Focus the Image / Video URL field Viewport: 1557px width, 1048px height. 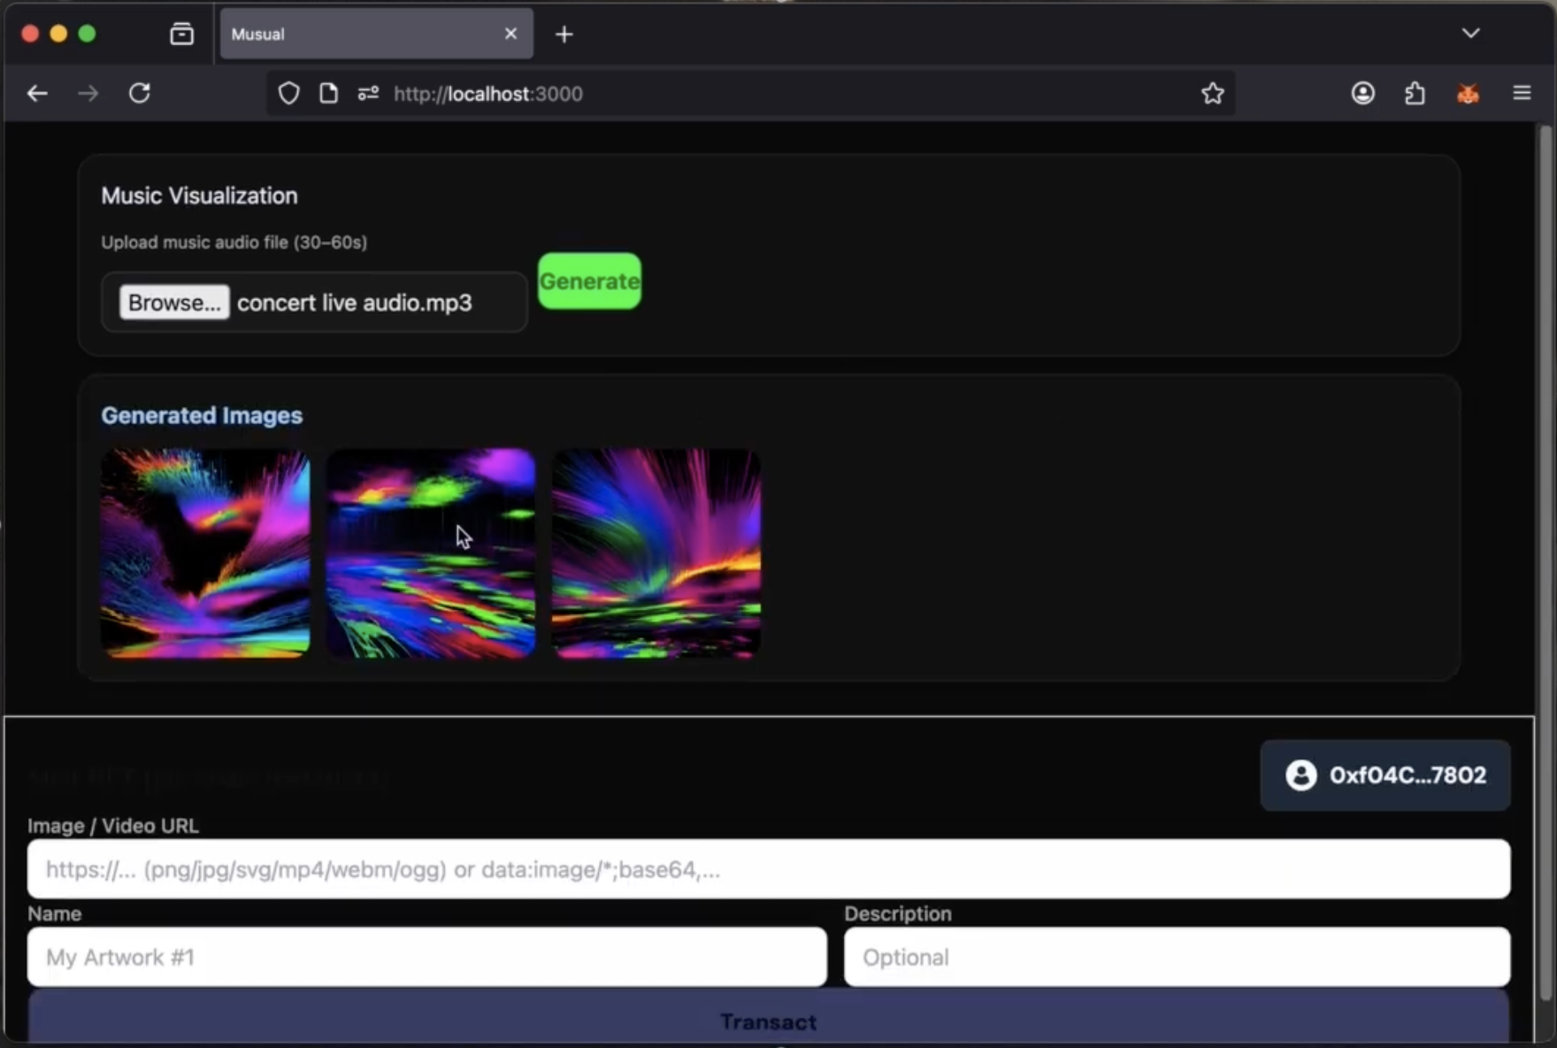tap(768, 869)
